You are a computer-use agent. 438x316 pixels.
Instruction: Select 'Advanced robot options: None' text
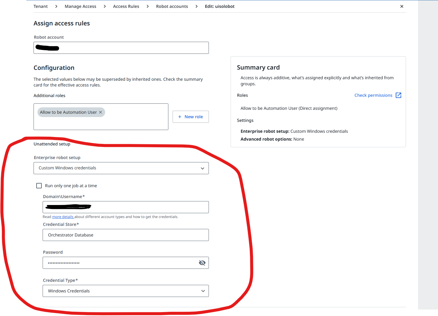[272, 139]
